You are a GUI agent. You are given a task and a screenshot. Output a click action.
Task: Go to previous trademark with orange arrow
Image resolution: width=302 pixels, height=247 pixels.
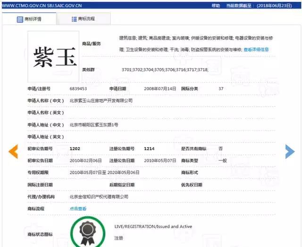[x=13, y=151]
